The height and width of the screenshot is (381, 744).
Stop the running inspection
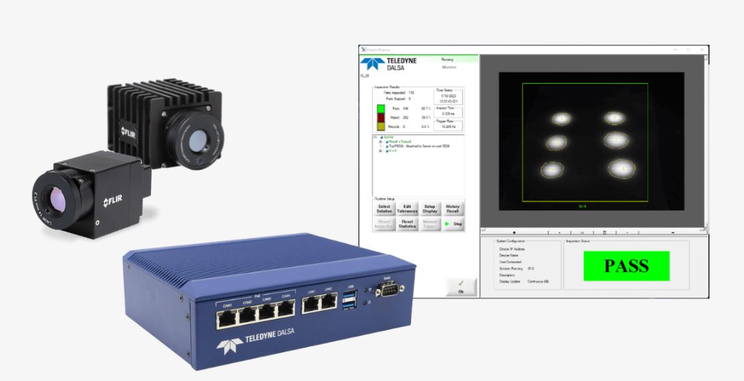coord(453,224)
